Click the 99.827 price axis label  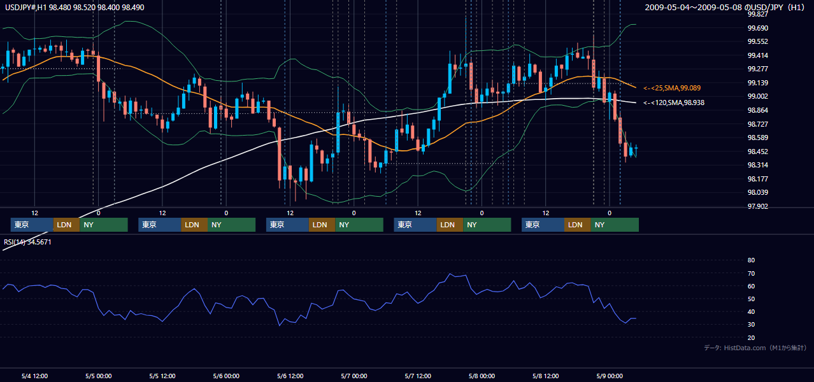pyautogui.click(x=757, y=14)
